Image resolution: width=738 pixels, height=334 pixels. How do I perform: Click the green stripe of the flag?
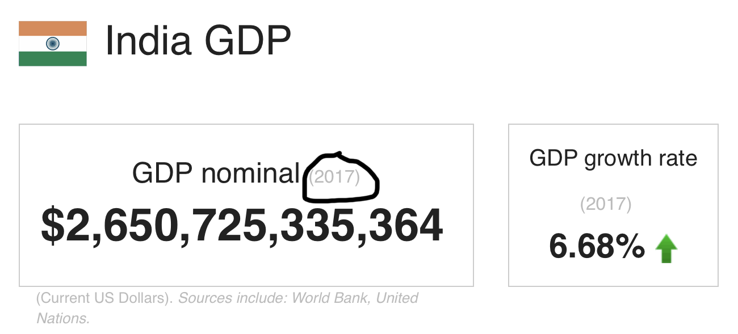(53, 59)
